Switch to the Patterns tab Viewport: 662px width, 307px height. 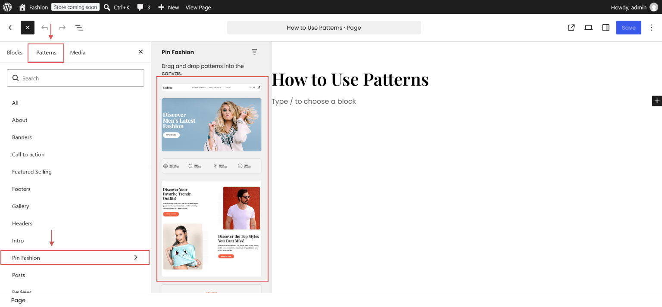[x=46, y=53]
